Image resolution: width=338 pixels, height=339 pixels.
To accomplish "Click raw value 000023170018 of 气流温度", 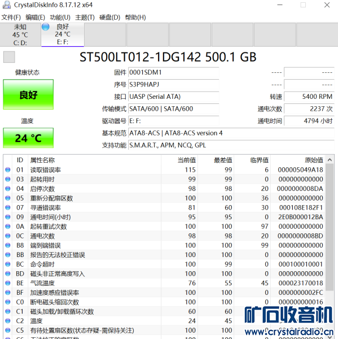I will tap(301, 283).
